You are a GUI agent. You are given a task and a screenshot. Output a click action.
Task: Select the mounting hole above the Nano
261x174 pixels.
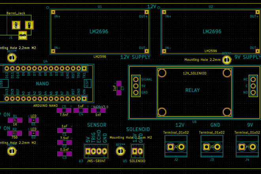12,58
